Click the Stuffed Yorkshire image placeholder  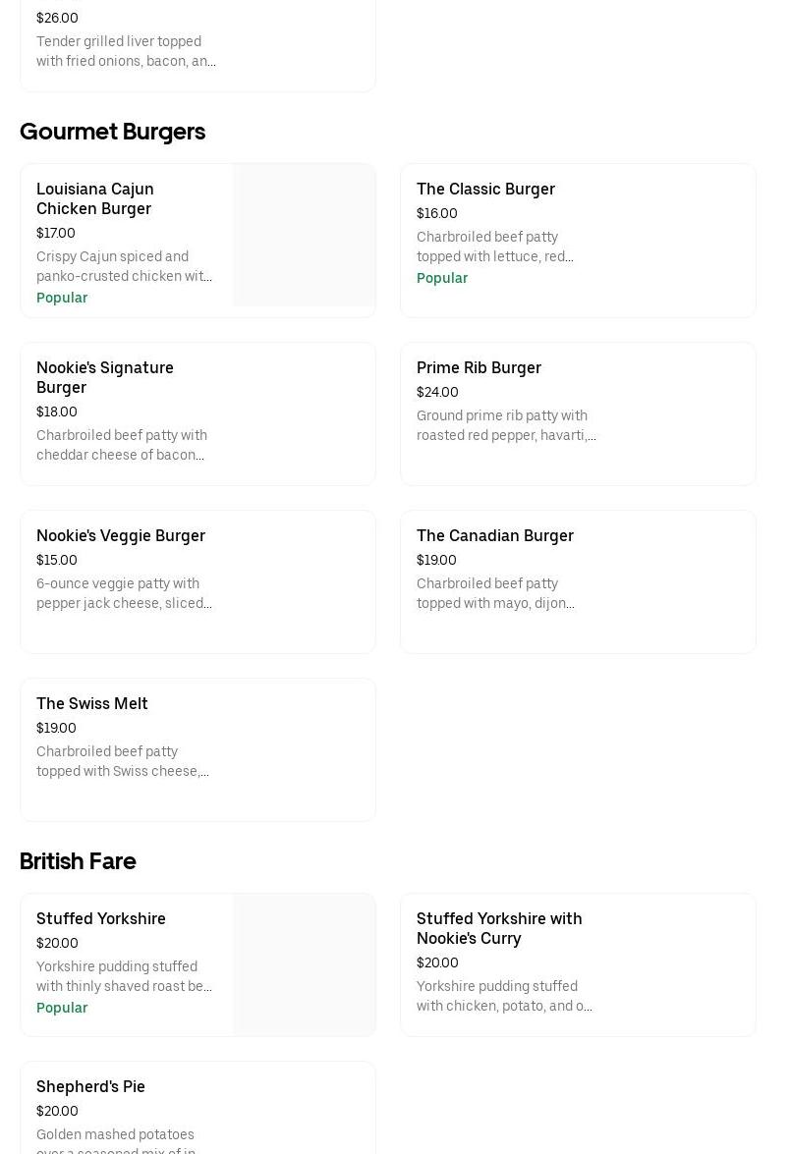point(304,964)
